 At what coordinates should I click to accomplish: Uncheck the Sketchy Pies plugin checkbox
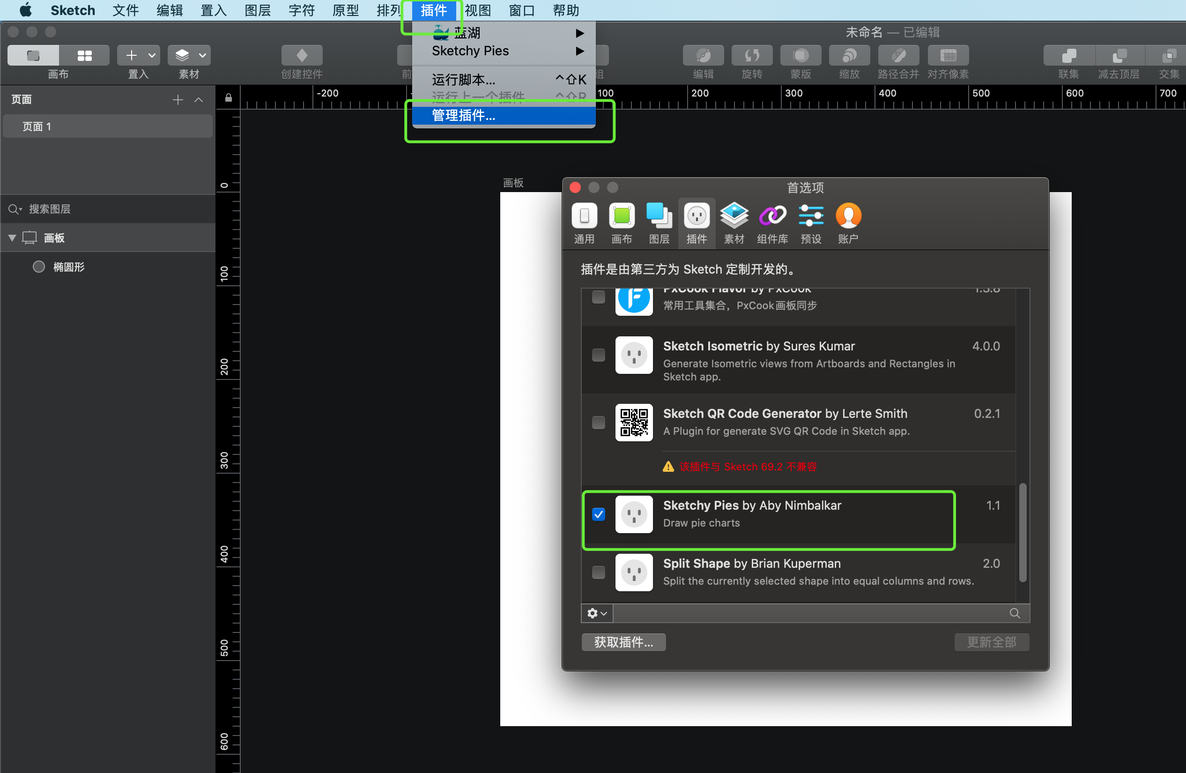(x=599, y=514)
